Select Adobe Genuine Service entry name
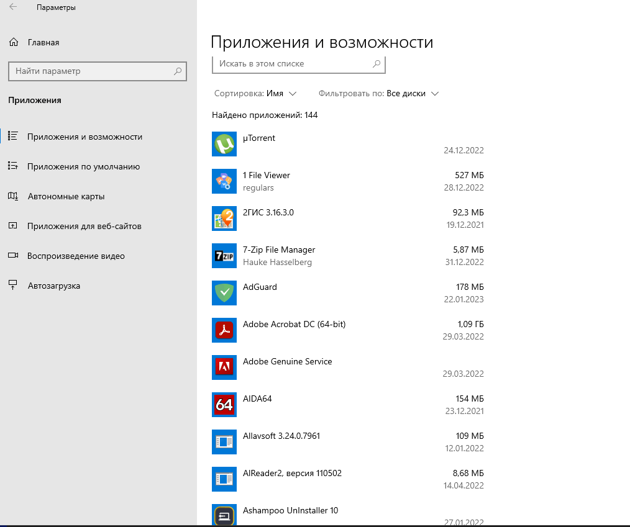This screenshot has width=630, height=527. point(287,362)
